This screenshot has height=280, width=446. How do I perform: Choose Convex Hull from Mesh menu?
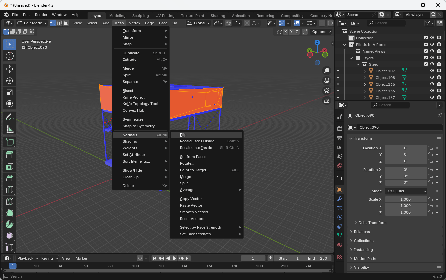point(141,110)
